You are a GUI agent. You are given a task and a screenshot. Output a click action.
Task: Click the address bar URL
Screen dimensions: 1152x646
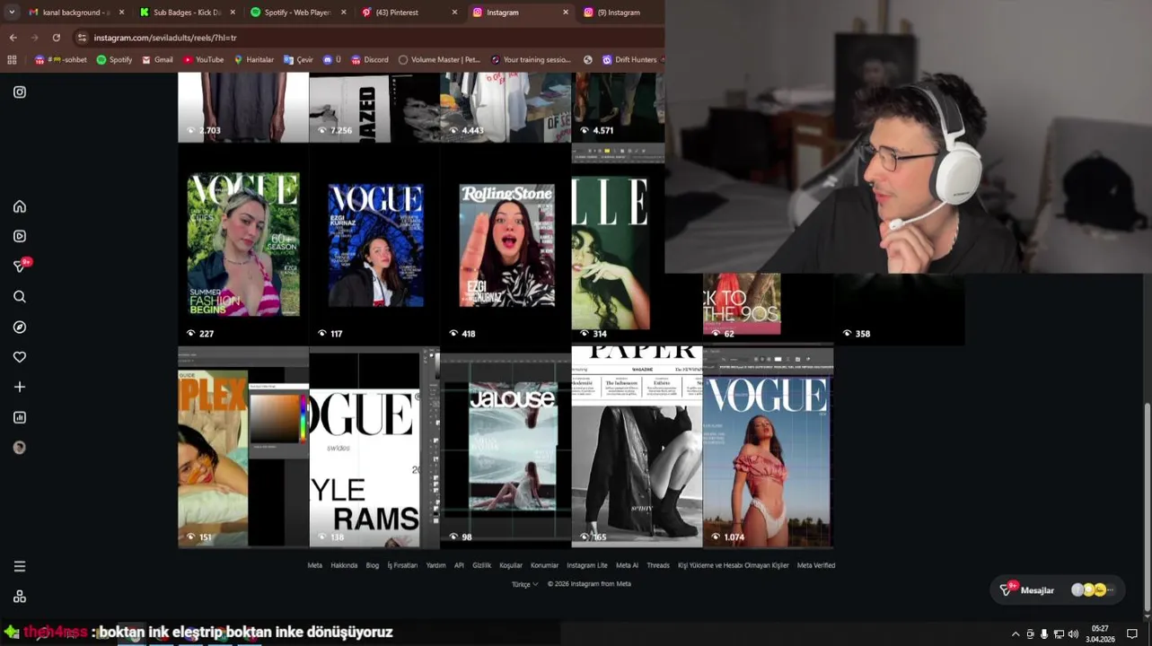click(165, 38)
